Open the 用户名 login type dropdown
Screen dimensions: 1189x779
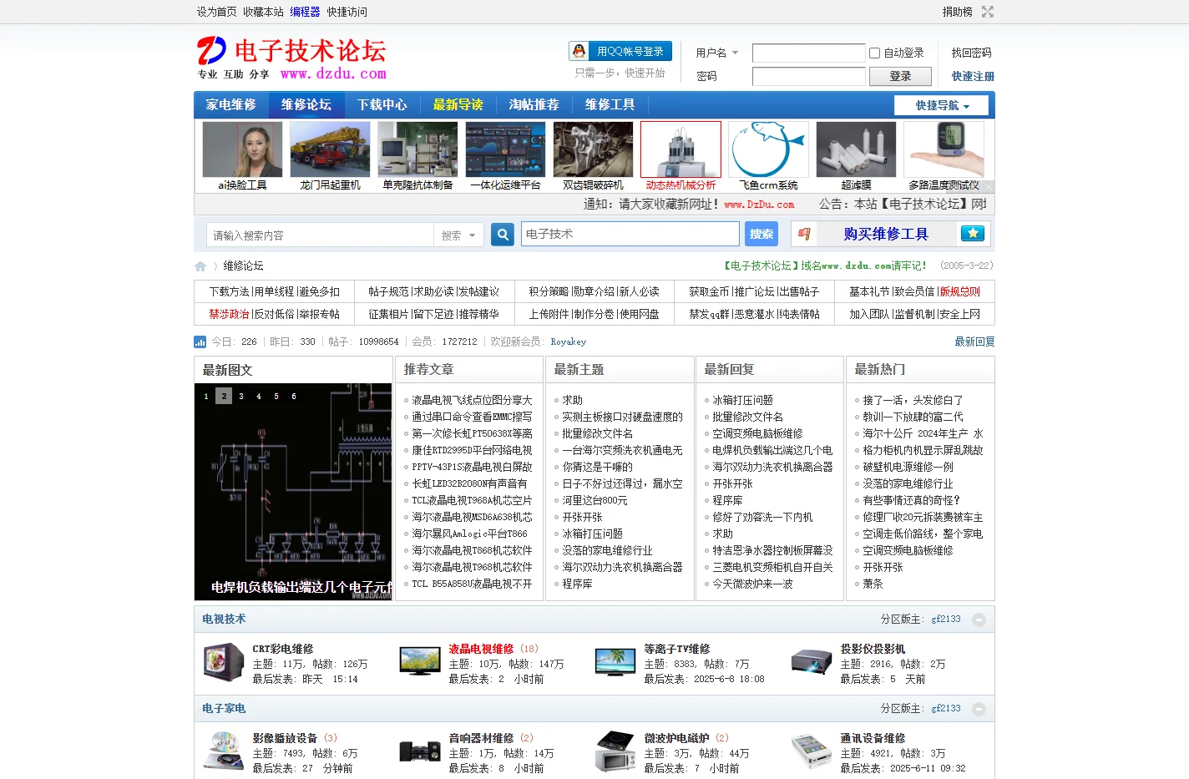pos(717,53)
